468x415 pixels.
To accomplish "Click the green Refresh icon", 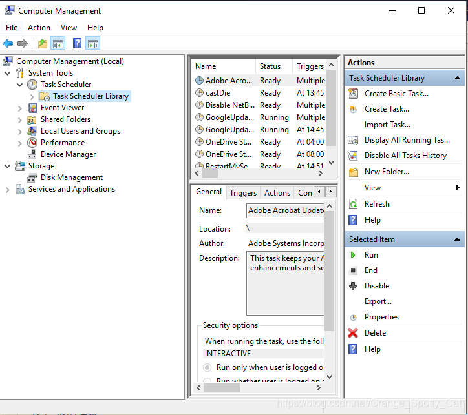I will [353, 204].
